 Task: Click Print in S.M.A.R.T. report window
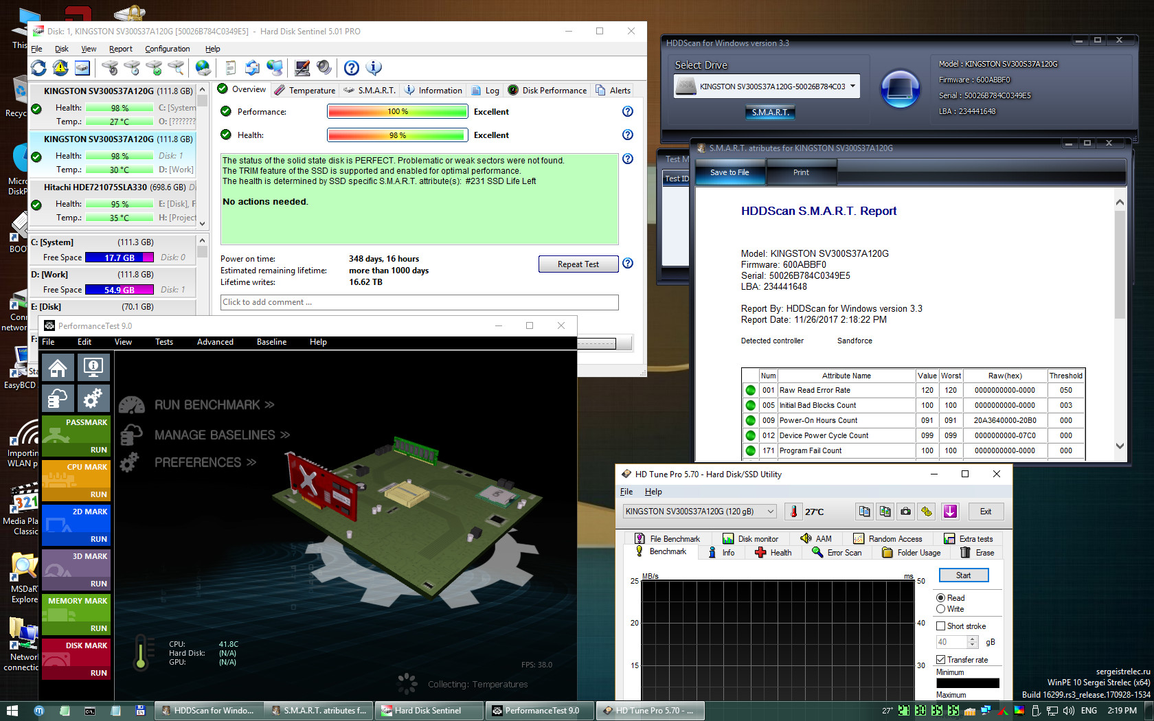[801, 172]
